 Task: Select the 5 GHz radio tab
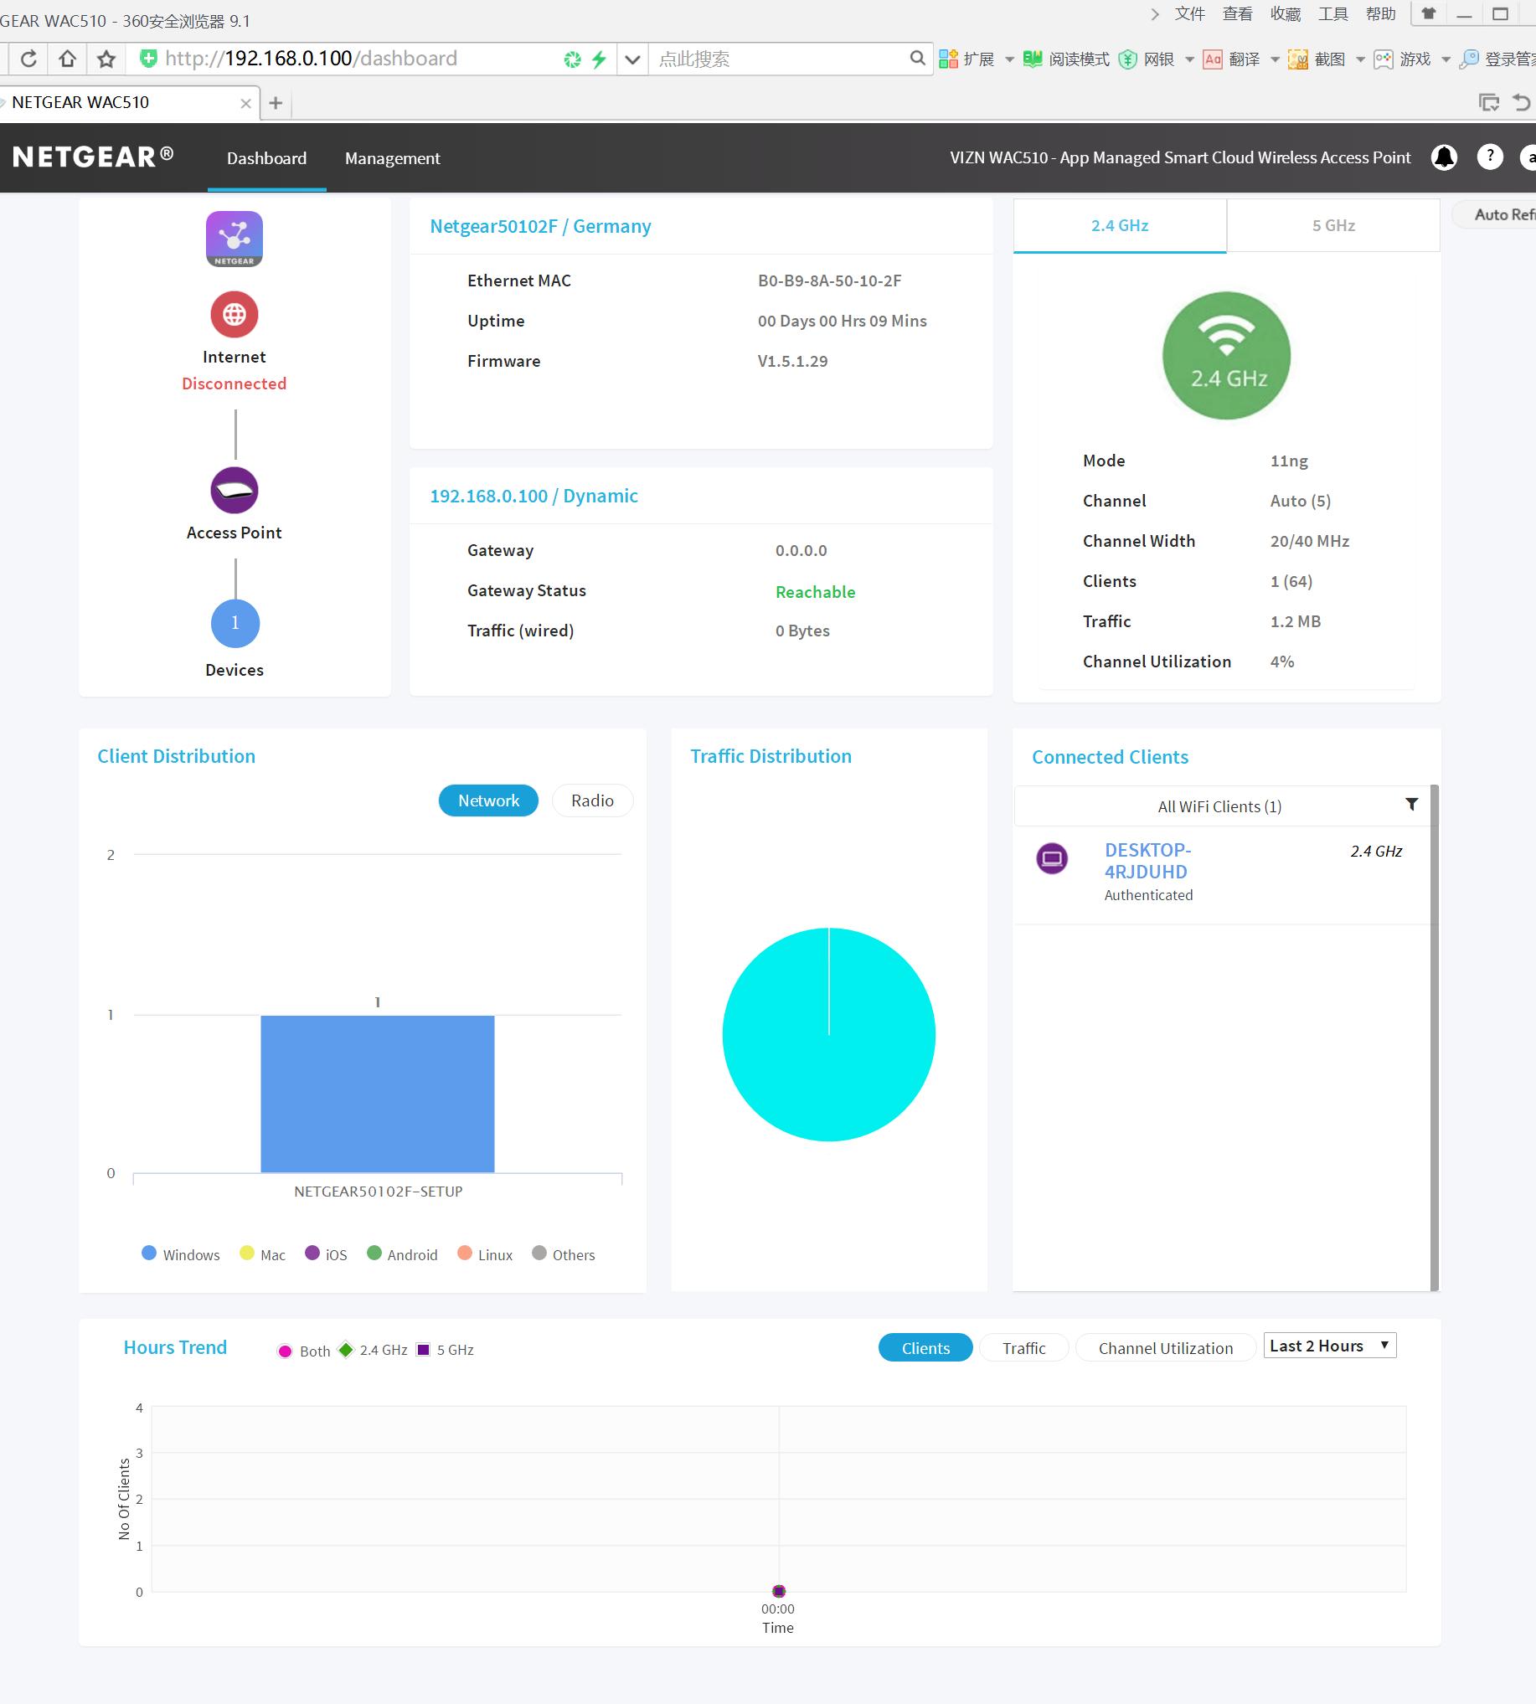(1333, 225)
